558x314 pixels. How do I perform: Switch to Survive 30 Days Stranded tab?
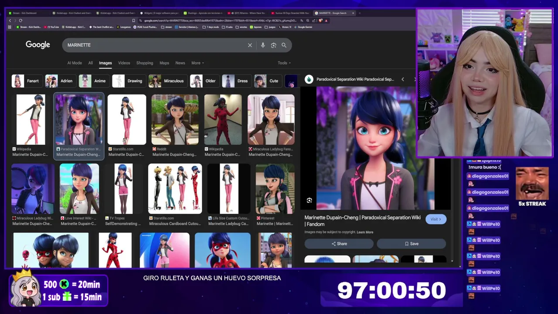pos(290,13)
